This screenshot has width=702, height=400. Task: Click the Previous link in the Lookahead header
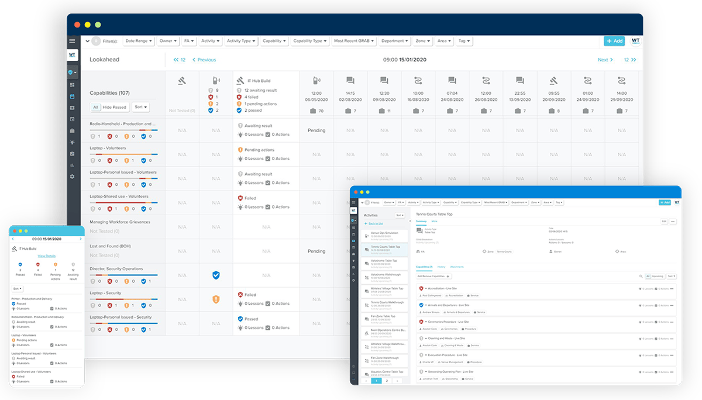[x=207, y=60]
